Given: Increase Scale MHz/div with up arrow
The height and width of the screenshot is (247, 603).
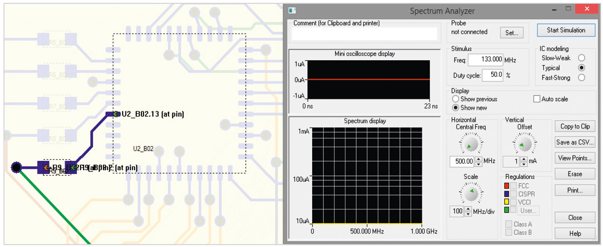Looking at the screenshot, I should (468, 209).
